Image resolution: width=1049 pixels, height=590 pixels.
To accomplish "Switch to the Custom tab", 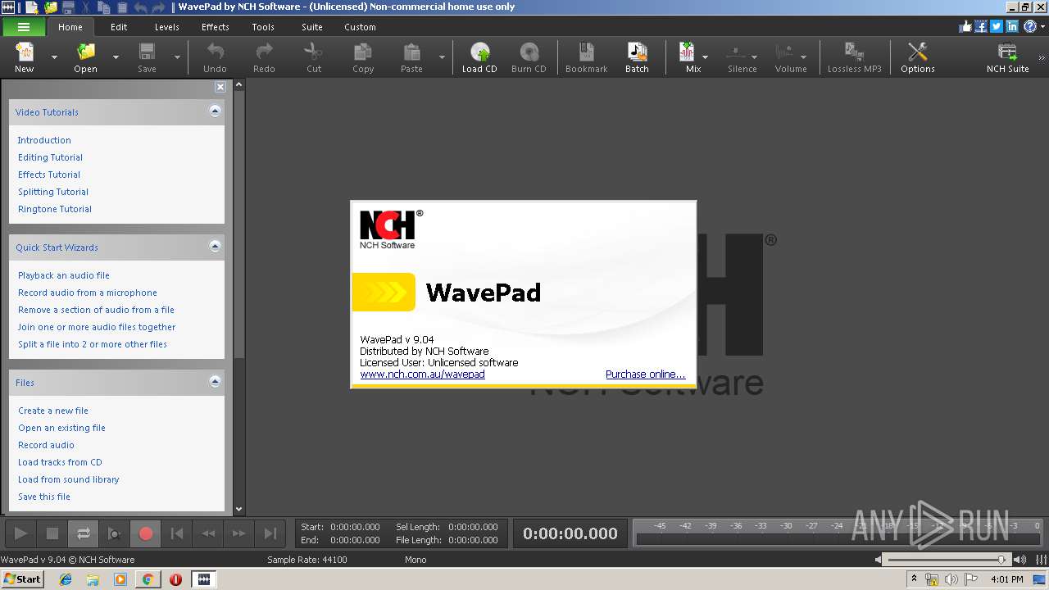I will 360,27.
